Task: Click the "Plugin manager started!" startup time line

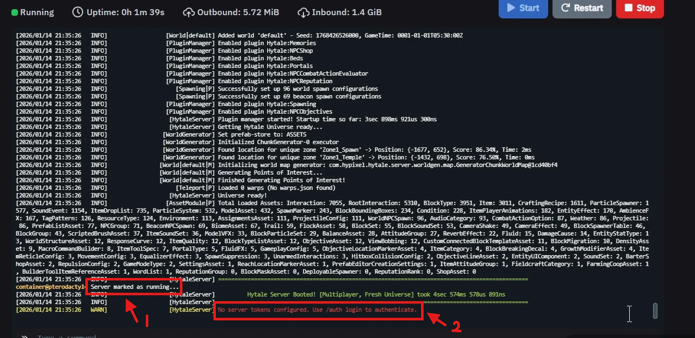Action: click(x=327, y=120)
